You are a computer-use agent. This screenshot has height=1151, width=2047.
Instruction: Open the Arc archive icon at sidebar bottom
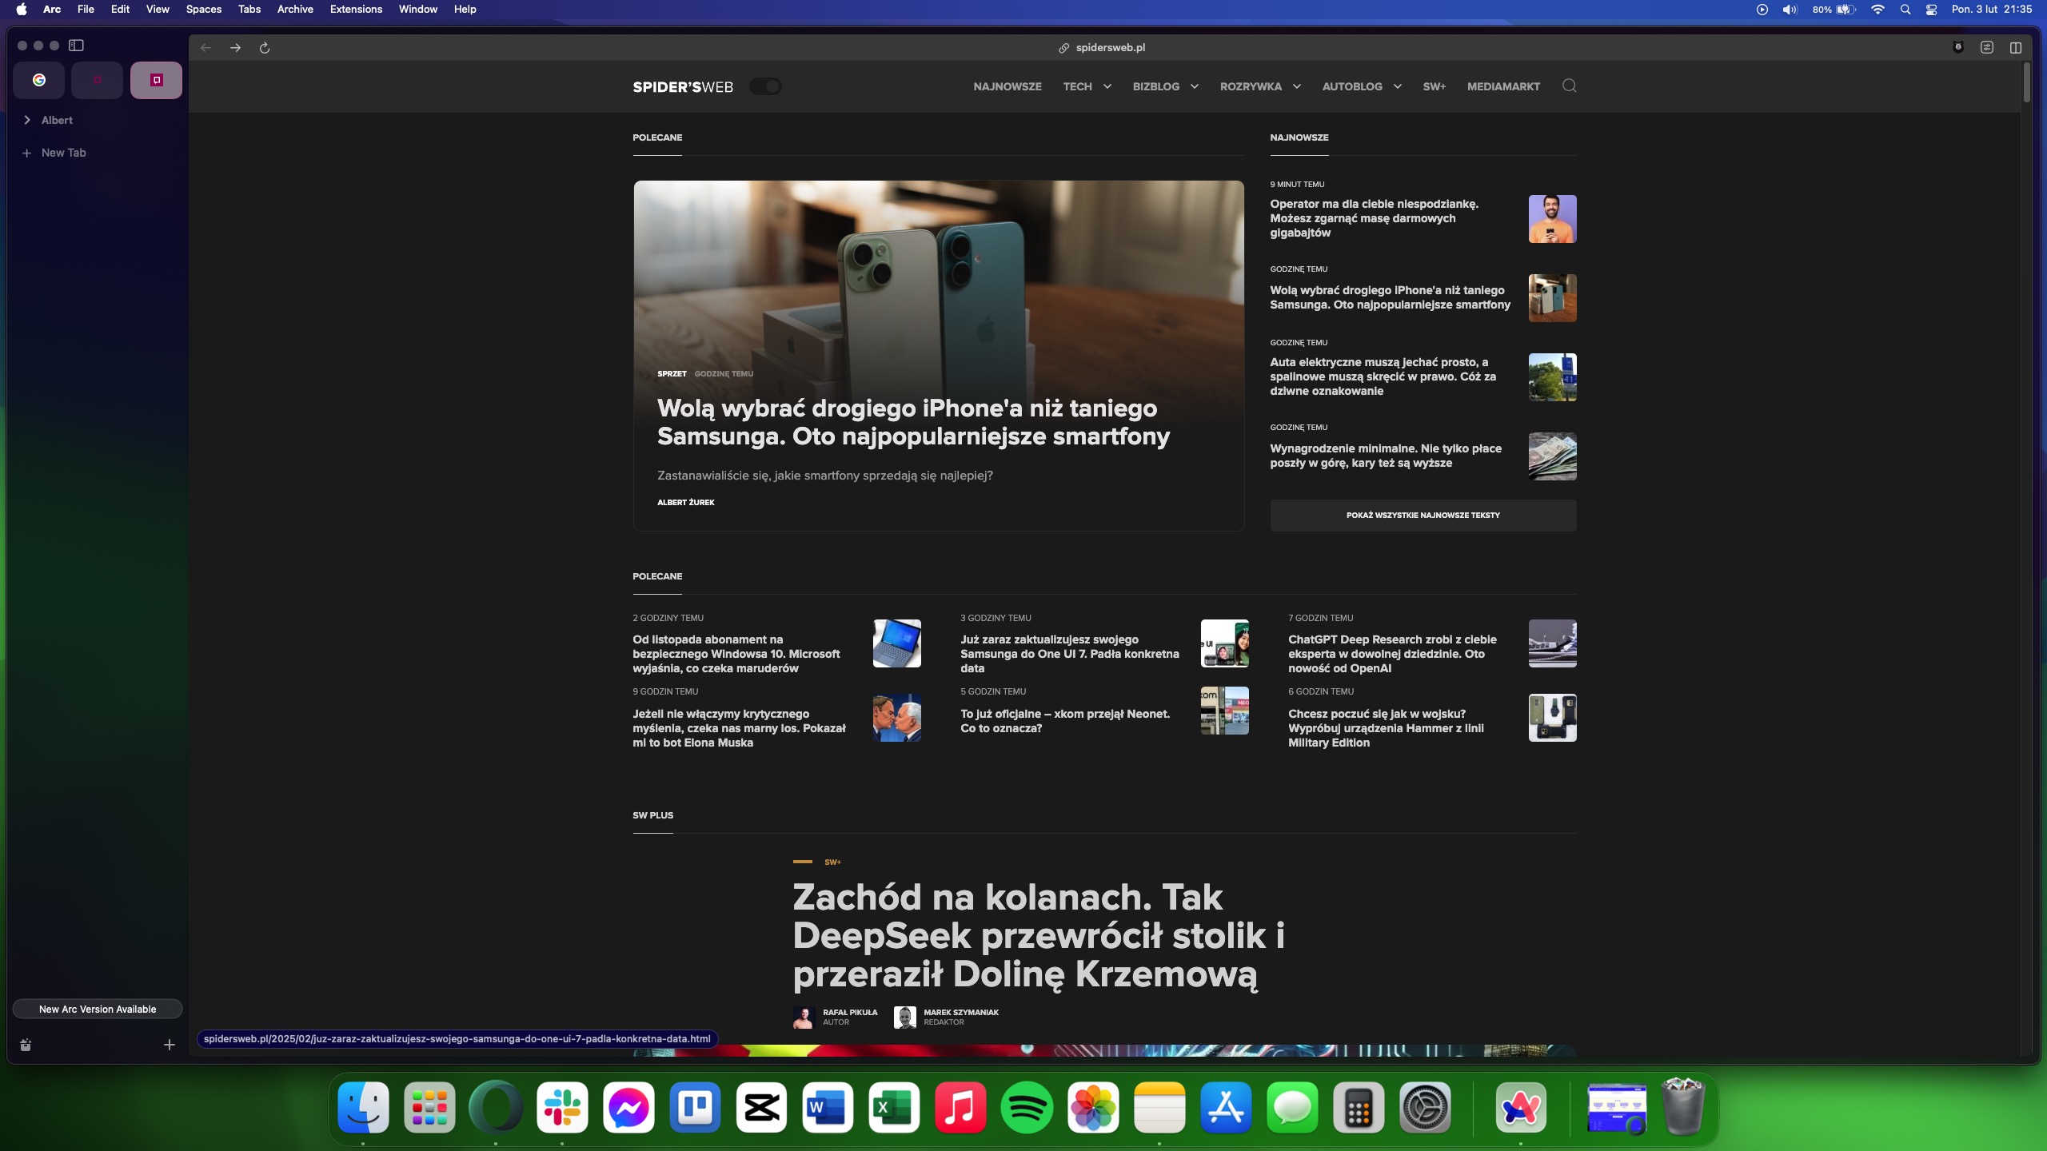[26, 1045]
